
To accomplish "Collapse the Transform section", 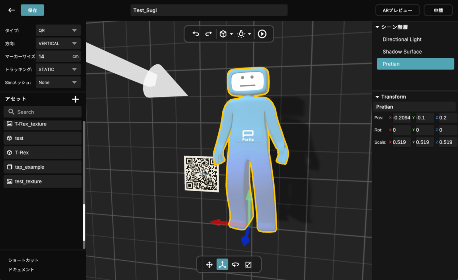I will click(x=377, y=97).
